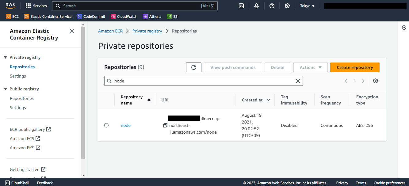
Task: Open the S3 shortcut
Action: coord(172,17)
